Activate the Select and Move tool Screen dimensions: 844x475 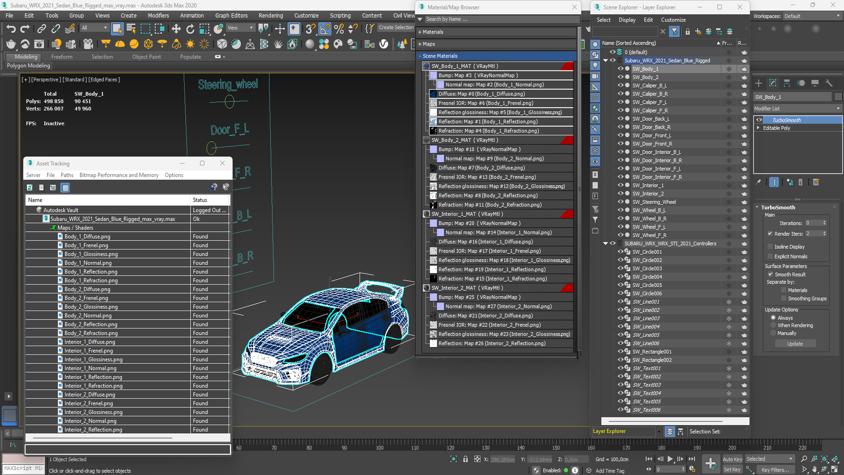click(176, 29)
